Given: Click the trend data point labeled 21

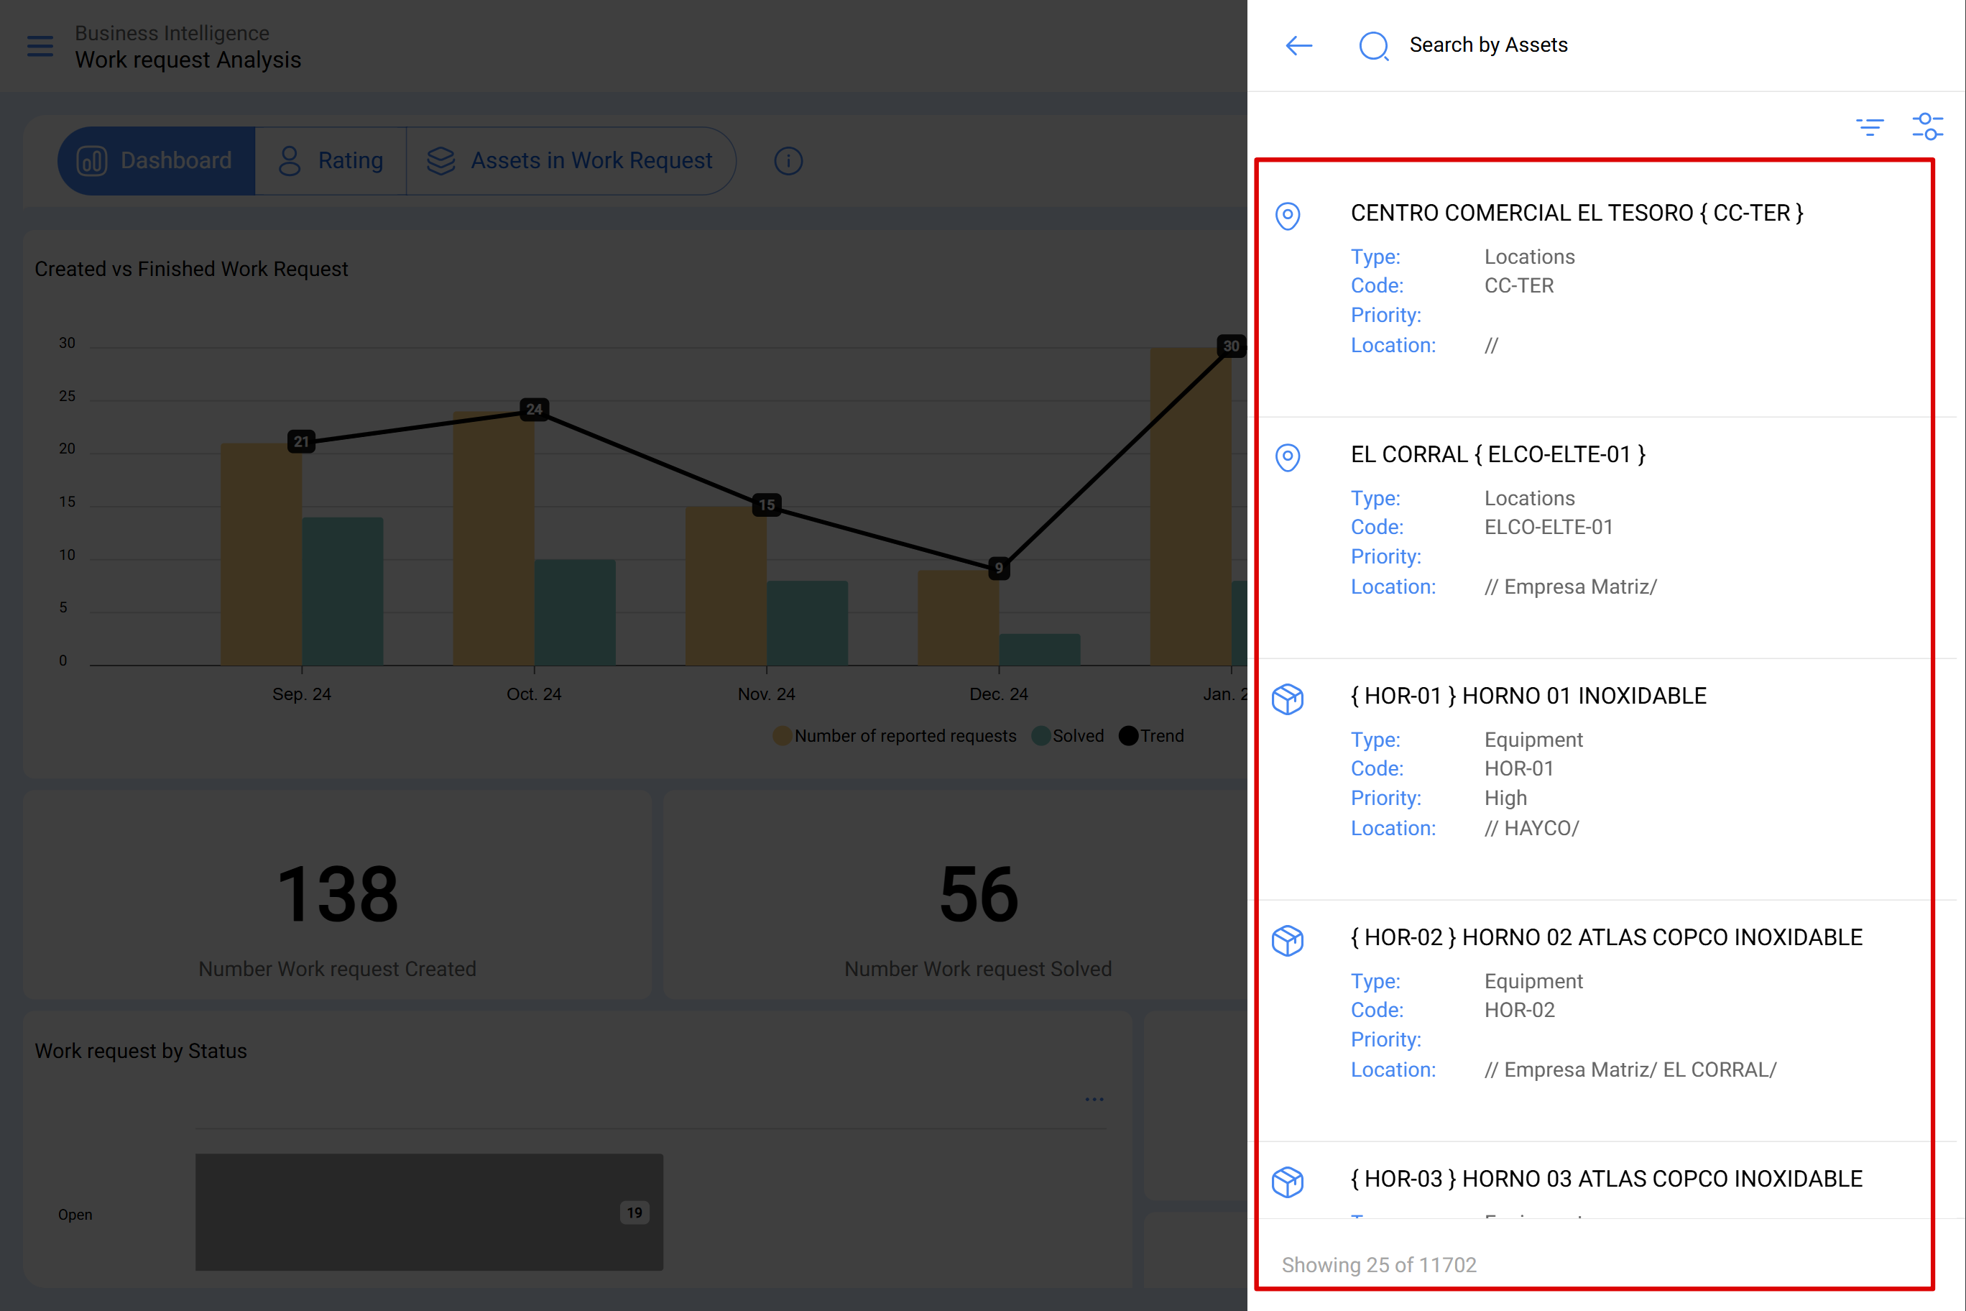Looking at the screenshot, I should [302, 441].
